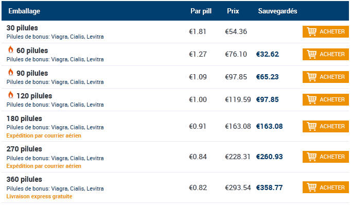
Task: Click the Emballage column header
Action: click(24, 11)
